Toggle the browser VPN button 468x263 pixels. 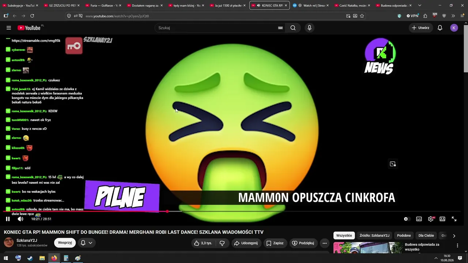point(412,16)
